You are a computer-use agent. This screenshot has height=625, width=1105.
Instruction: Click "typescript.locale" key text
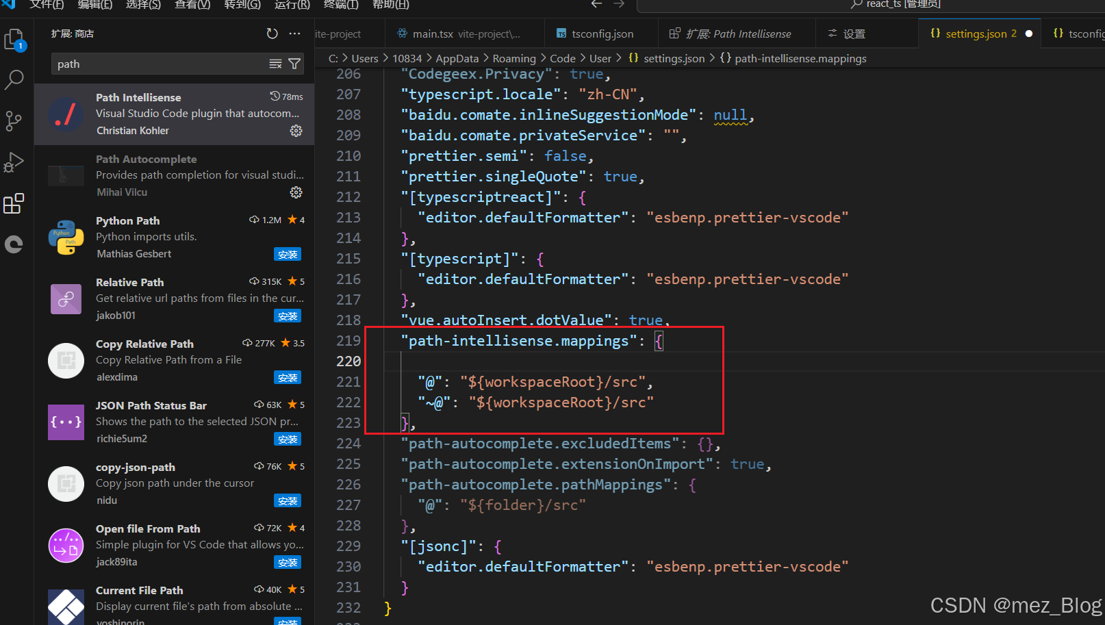click(481, 94)
